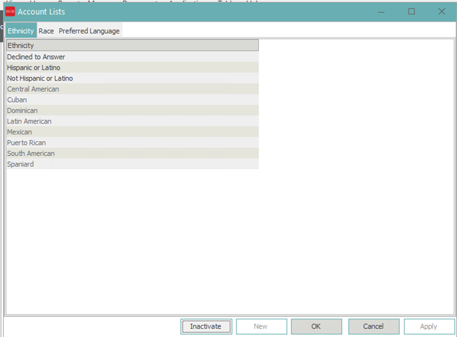Image resolution: width=457 pixels, height=337 pixels.
Task: Click the Cancel button
Action: pos(373,326)
